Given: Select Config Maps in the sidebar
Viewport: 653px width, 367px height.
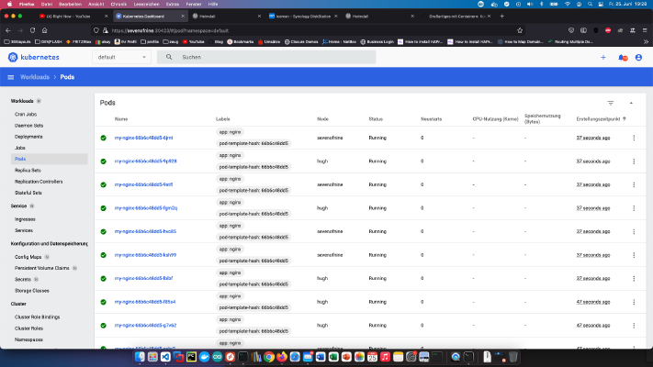Looking at the screenshot, I should point(28,257).
